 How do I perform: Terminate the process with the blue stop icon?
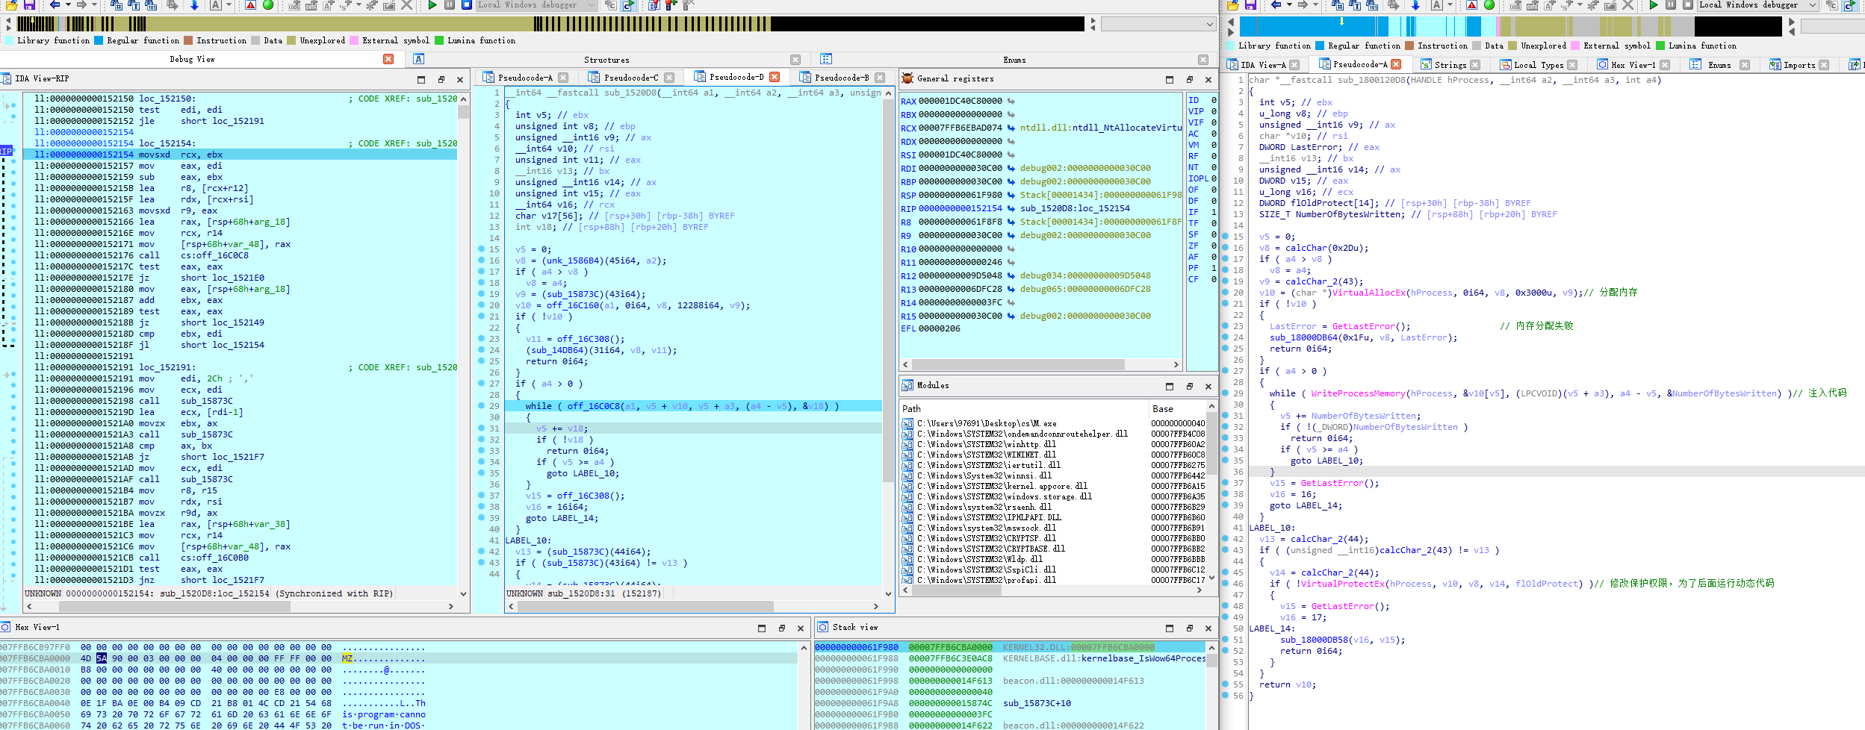point(466,5)
